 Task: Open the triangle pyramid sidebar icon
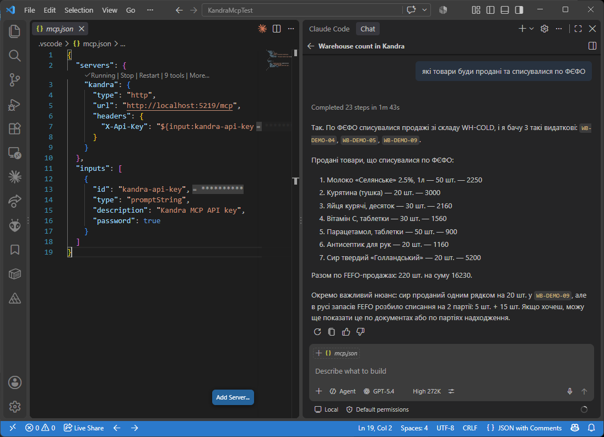point(15,298)
